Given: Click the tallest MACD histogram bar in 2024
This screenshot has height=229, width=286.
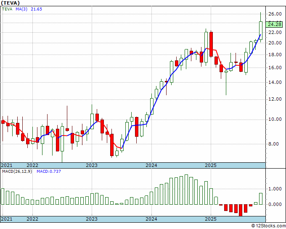Looking at the screenshot, I should click(x=186, y=190).
